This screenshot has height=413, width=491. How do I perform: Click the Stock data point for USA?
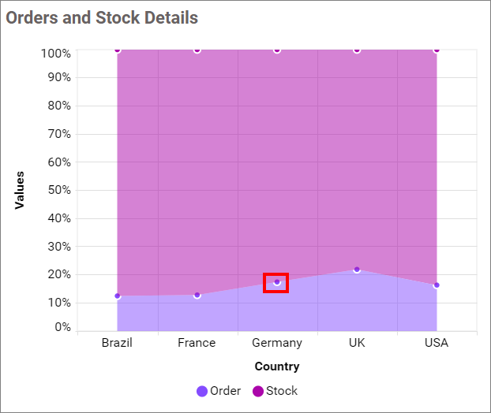tap(437, 50)
